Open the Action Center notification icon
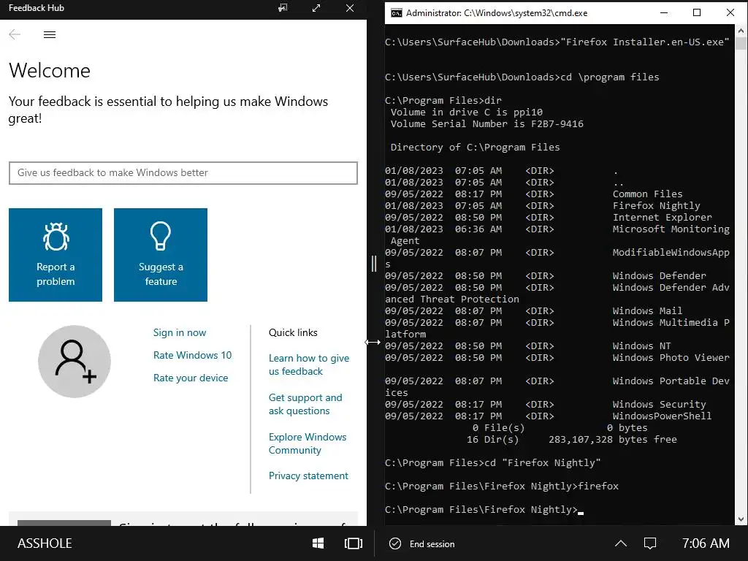Image resolution: width=748 pixels, height=561 pixels. tap(649, 543)
